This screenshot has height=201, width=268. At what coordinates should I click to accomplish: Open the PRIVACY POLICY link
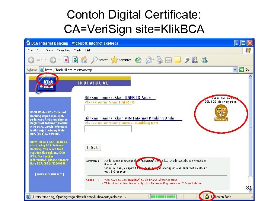(x=50, y=174)
